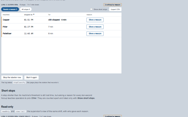Give a reason for the Capper stop
The width and height of the screenshot is (188, 117).
95,20
